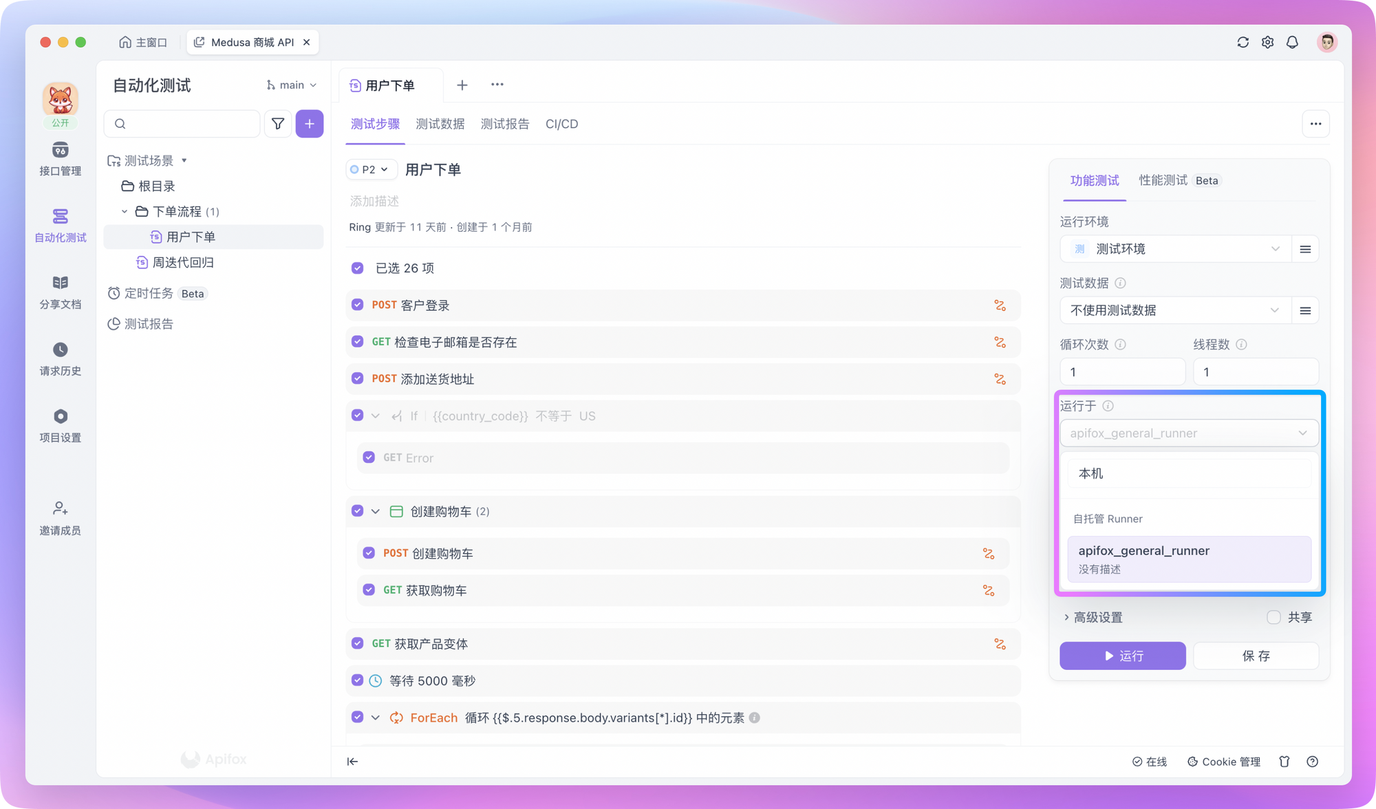1376x809 pixels.
Task: Open the settings gear icon
Action: (x=1267, y=42)
